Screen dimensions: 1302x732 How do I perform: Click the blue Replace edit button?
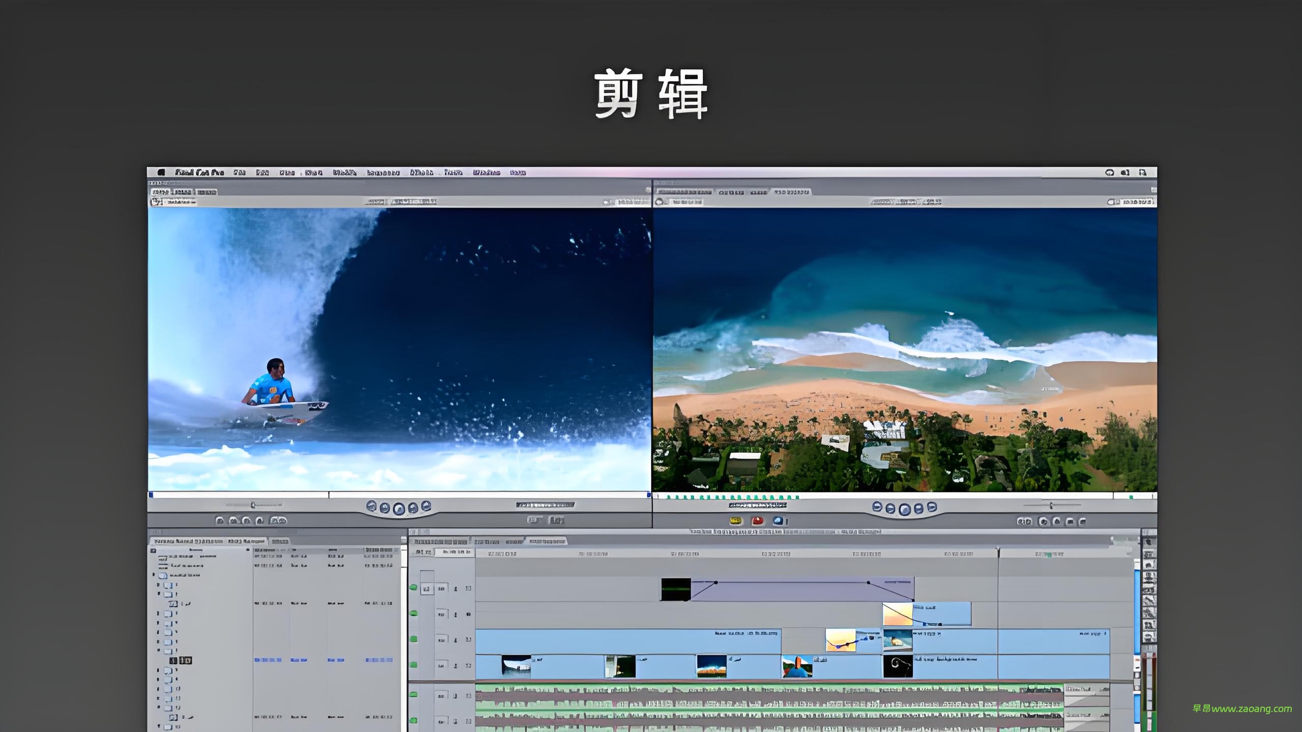point(778,521)
